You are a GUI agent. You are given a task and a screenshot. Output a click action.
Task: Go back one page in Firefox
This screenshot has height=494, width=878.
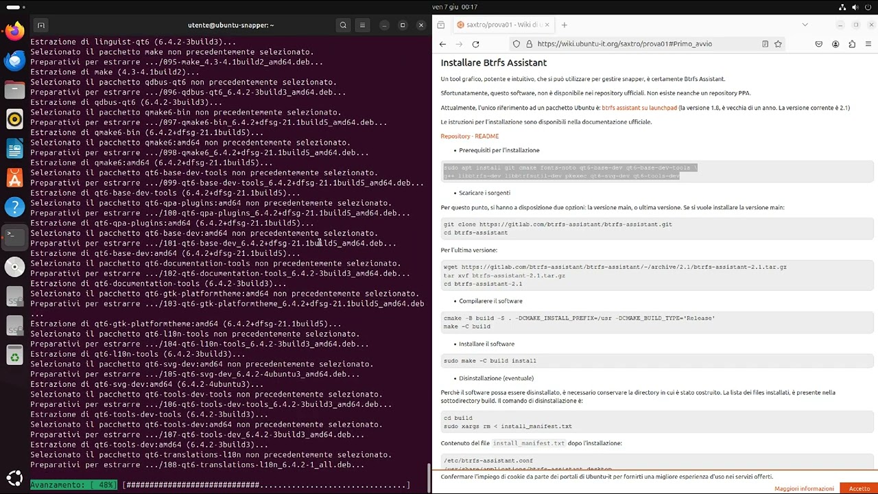coord(442,44)
